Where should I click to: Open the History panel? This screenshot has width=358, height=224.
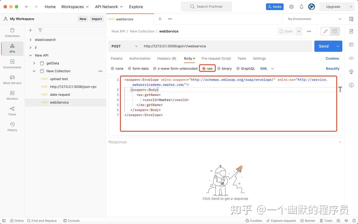pos(12,126)
